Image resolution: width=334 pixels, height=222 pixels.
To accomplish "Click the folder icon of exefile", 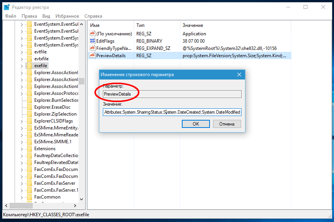I will pos(30,66).
